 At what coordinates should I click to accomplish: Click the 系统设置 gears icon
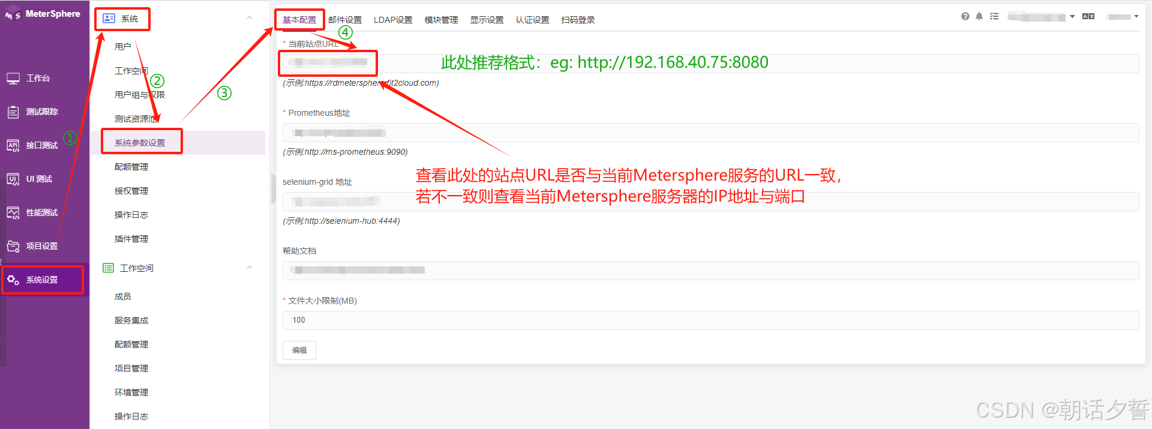coord(13,280)
